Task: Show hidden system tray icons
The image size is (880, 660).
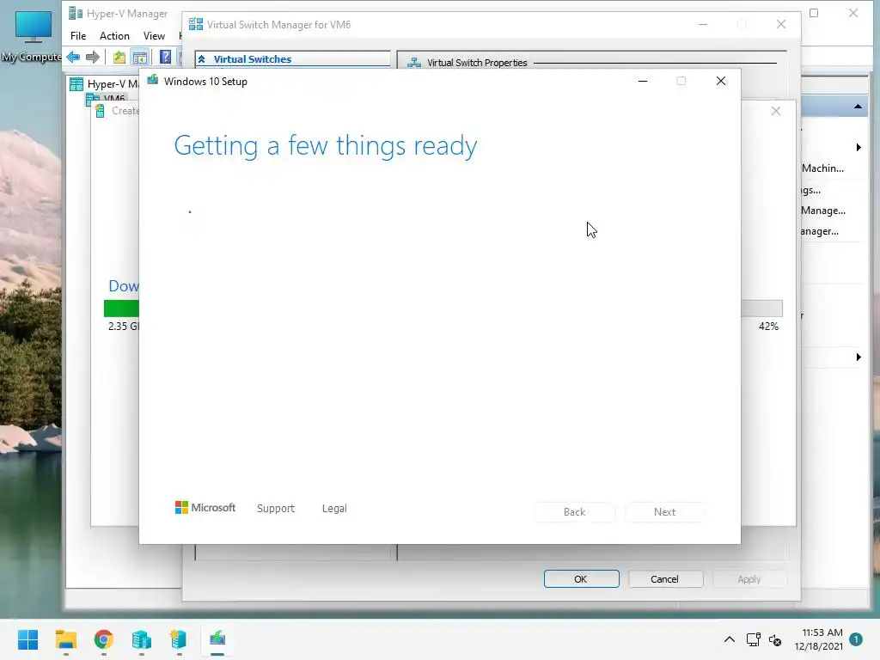Action: tap(729, 639)
